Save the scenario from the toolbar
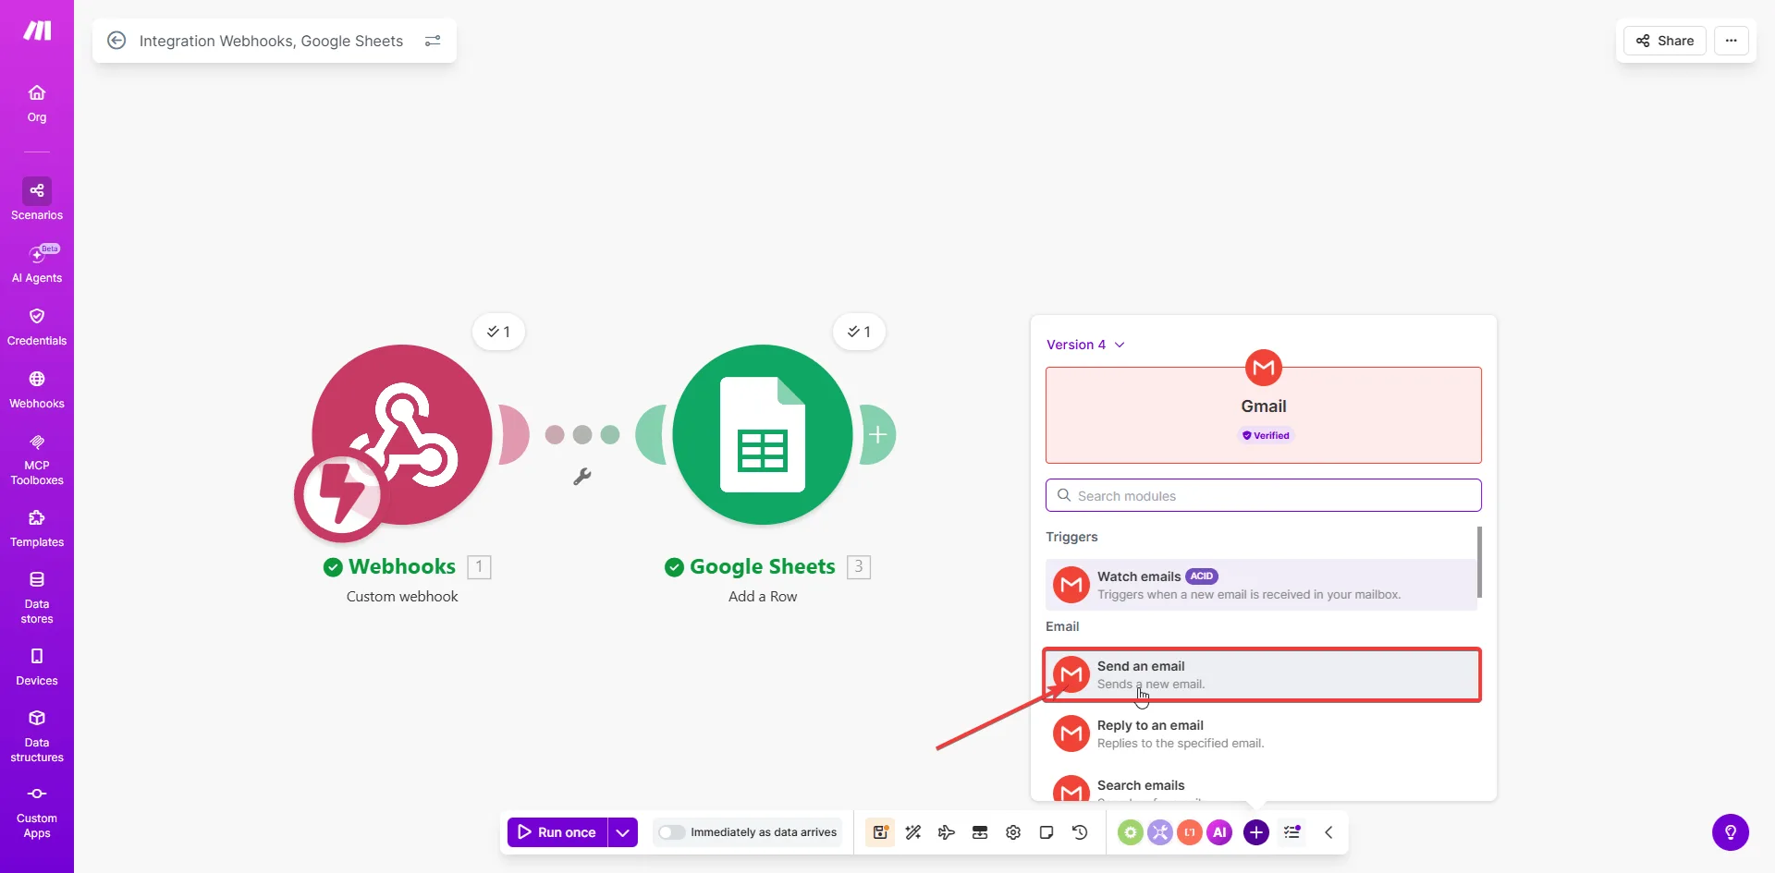Screen dimensions: 1775x873 [x=880, y=832]
